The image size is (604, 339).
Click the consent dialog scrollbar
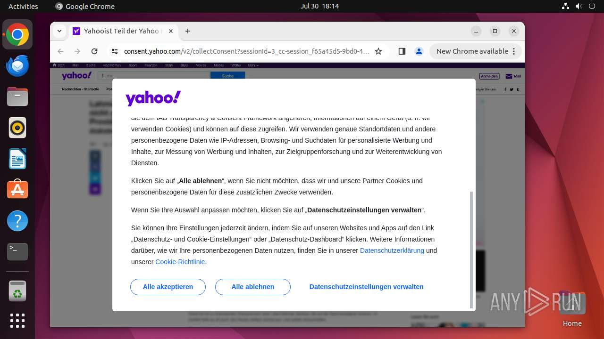(x=471, y=250)
